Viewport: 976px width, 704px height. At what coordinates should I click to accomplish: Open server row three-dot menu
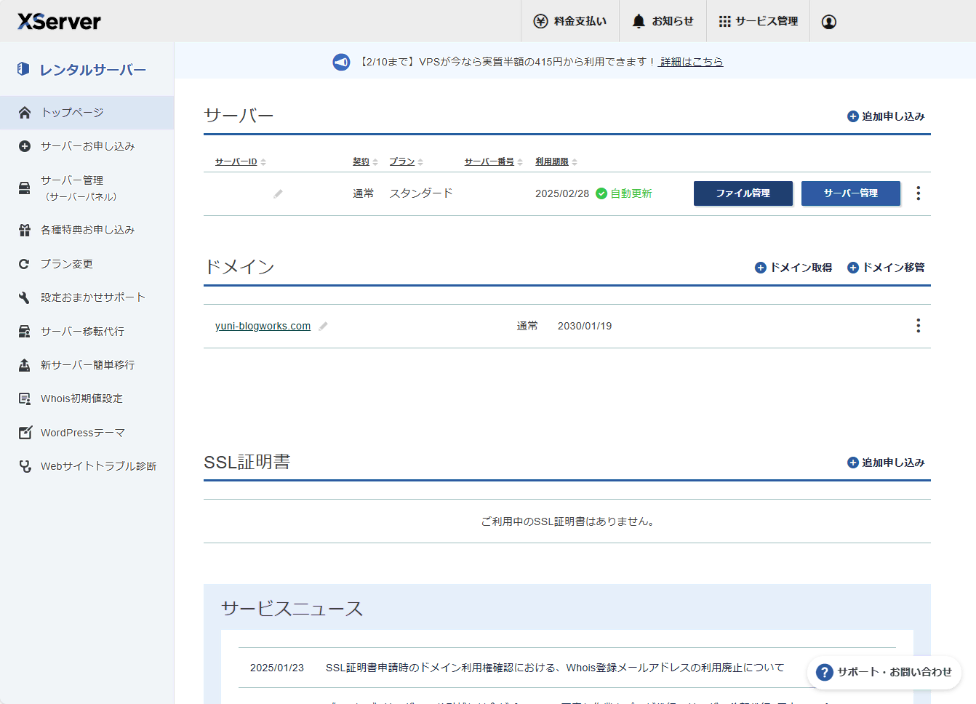[x=919, y=193]
